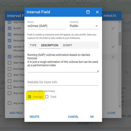Viewport: 131px width, 131px height.
Task: Open the SCRIPT tab
Action: coord(68,45)
